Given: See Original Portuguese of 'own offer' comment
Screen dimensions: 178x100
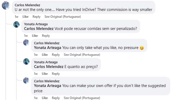Looking at the screenshot, I should pos(82,98).
